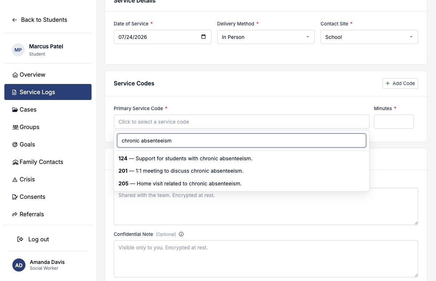Click the Service Codes heading
Image resolution: width=436 pixels, height=281 pixels.
134,84
